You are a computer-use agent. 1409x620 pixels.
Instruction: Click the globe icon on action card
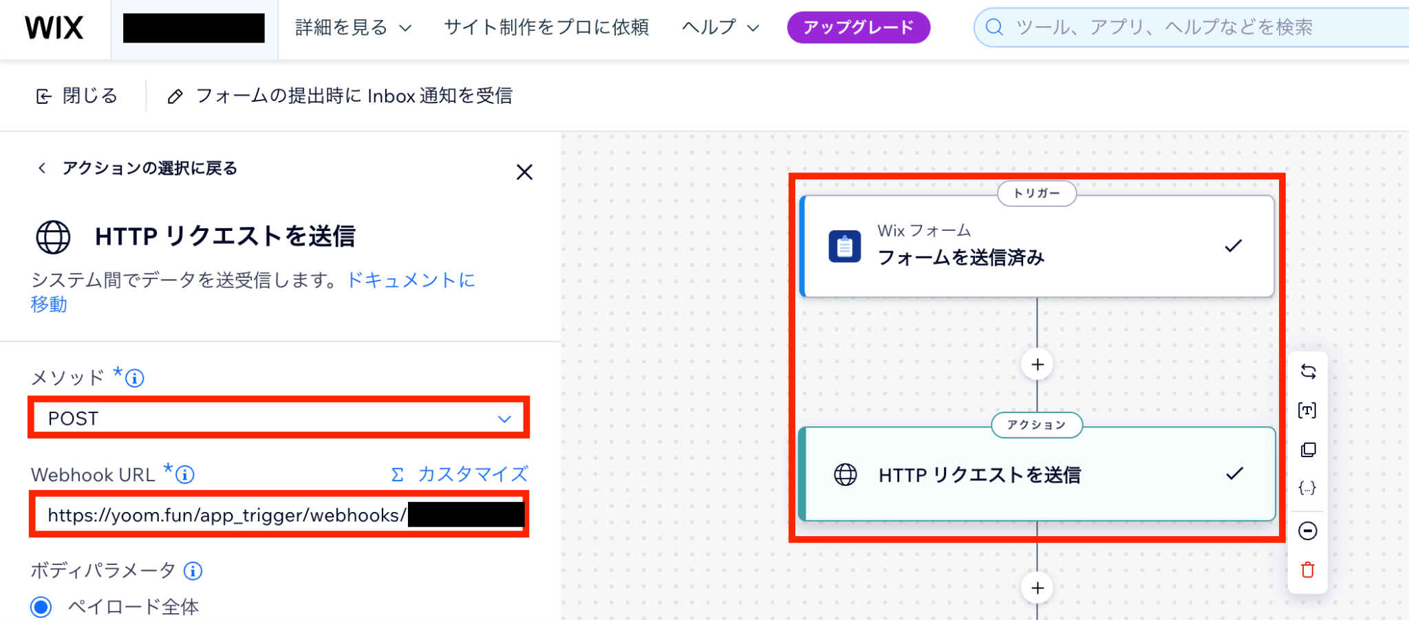[x=846, y=474]
